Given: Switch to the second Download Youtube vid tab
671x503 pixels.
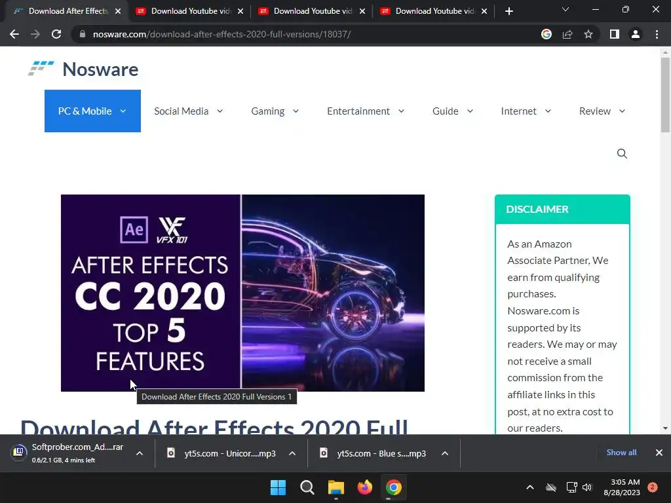Looking at the screenshot, I should click(313, 11).
